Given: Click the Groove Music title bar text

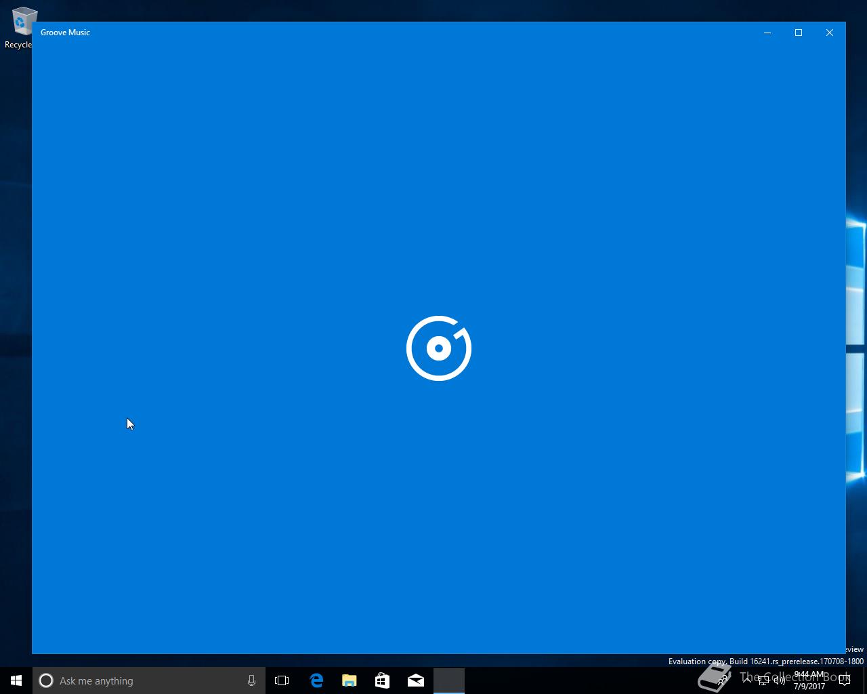Looking at the screenshot, I should [x=65, y=33].
